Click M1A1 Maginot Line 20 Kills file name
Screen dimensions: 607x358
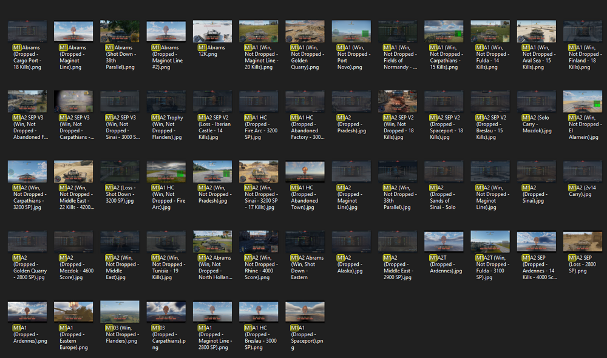click(x=261, y=57)
